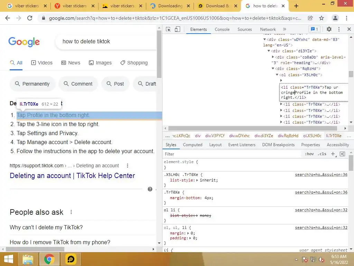Select the Elements tab
Viewport: 354px width, 266px height.
point(198,29)
